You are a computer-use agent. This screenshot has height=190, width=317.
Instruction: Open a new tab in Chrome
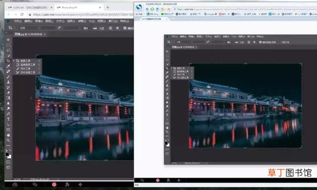[x=108, y=7]
